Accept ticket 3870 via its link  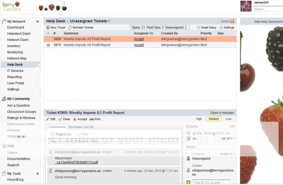[x=139, y=45]
